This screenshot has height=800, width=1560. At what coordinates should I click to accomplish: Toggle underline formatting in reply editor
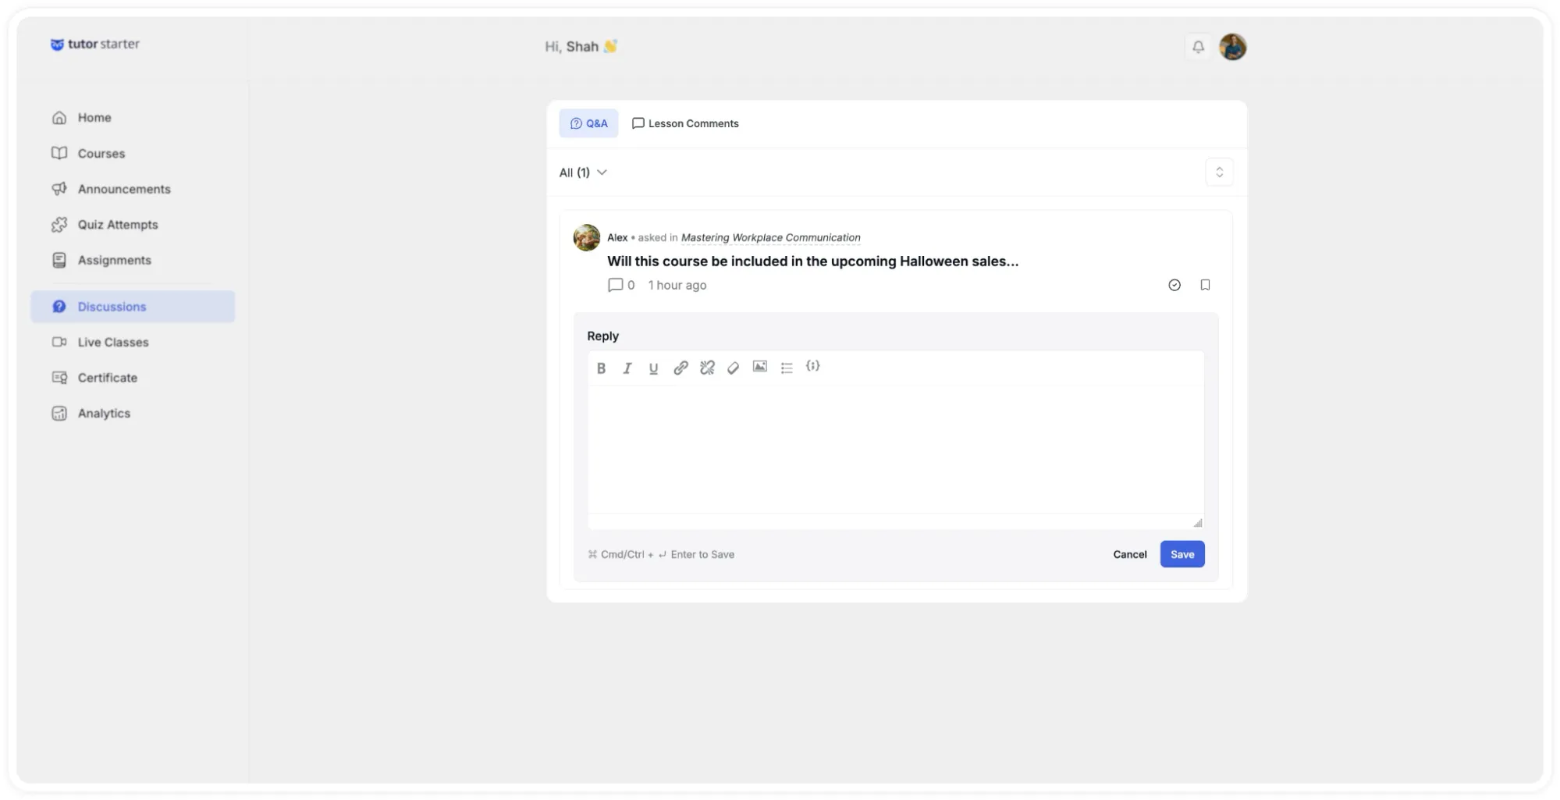point(653,368)
